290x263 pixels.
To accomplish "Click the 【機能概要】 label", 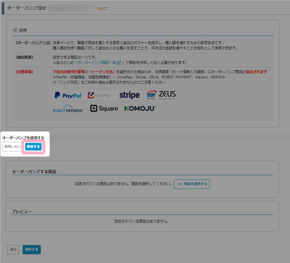I will [x=24, y=57].
